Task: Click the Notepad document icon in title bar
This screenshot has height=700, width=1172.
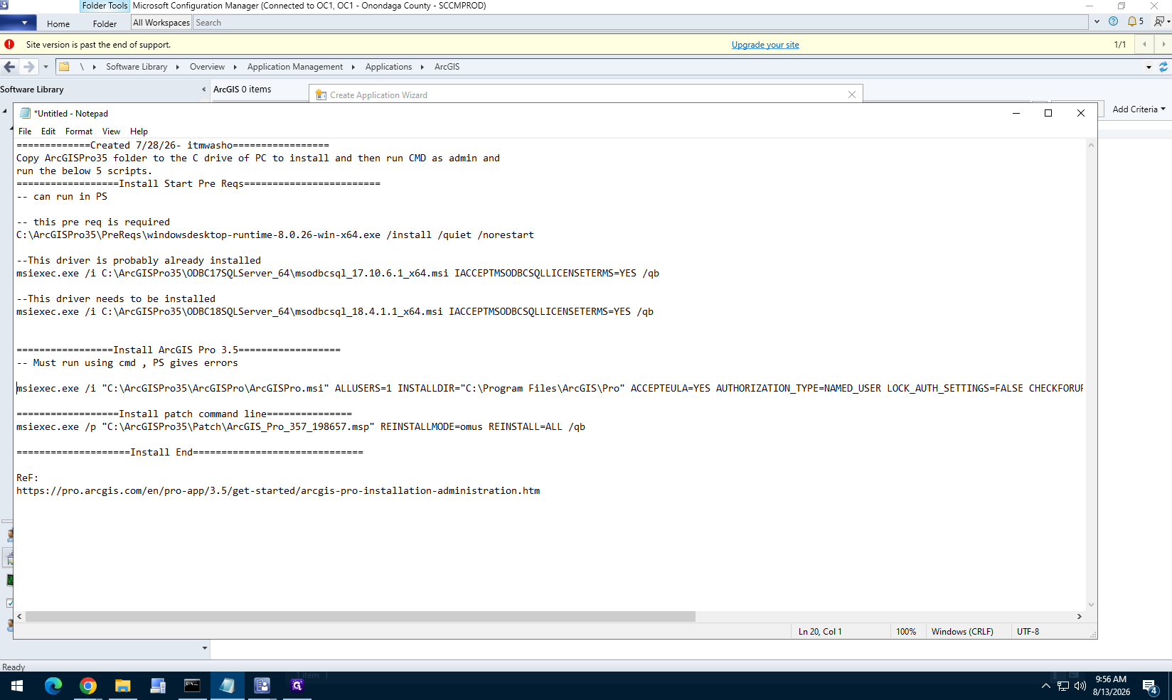Action: coord(26,113)
